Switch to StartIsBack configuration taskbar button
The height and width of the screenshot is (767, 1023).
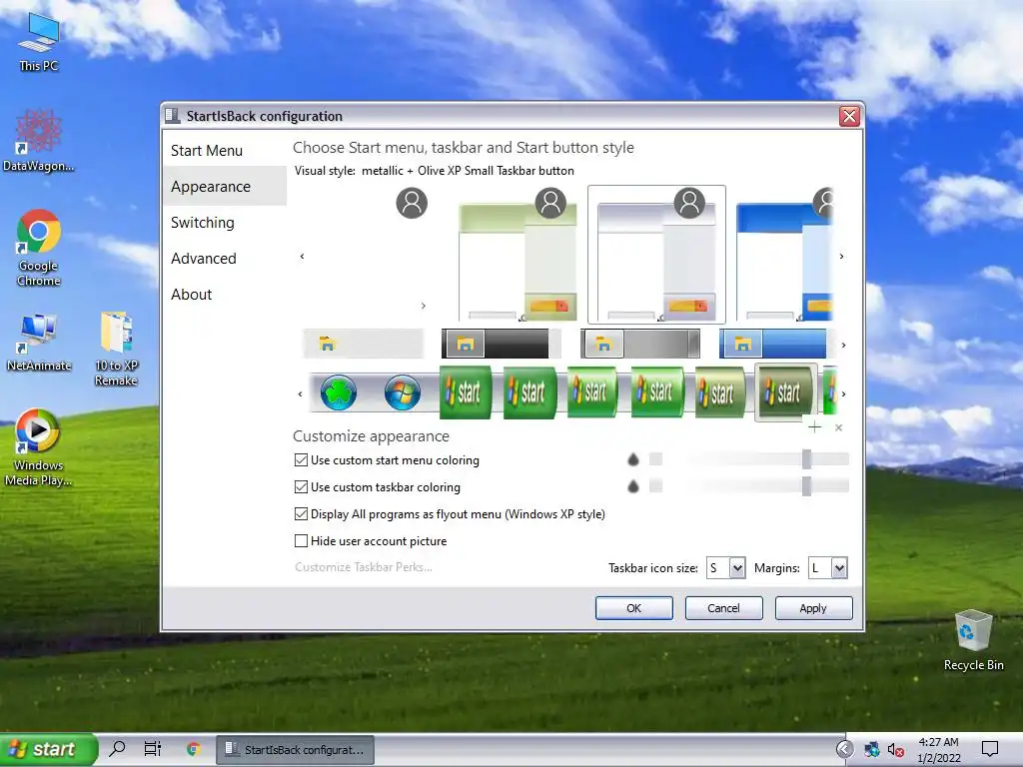tap(295, 749)
